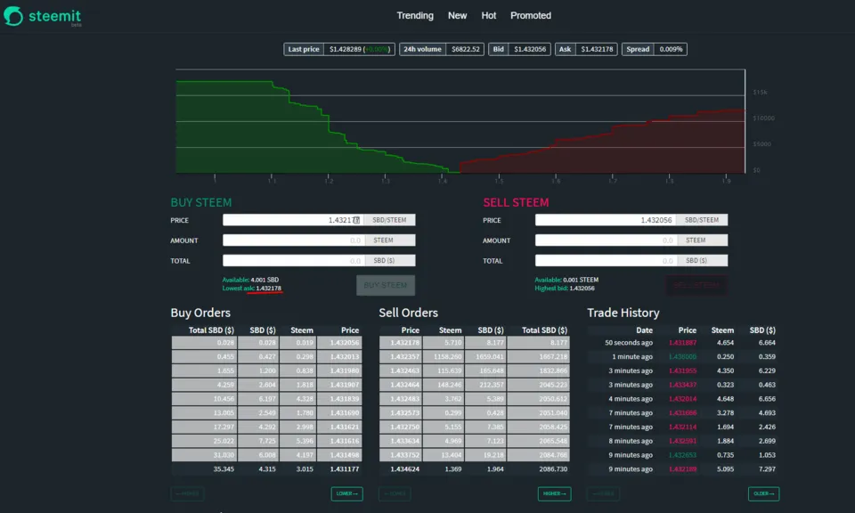
Task: Click the Spread 0.009% badge
Action: tap(655, 49)
